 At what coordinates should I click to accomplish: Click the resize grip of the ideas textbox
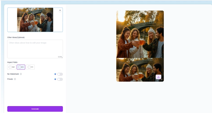click(x=62, y=57)
